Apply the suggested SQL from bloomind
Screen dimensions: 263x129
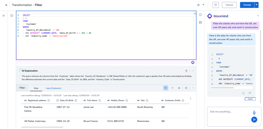point(250,99)
